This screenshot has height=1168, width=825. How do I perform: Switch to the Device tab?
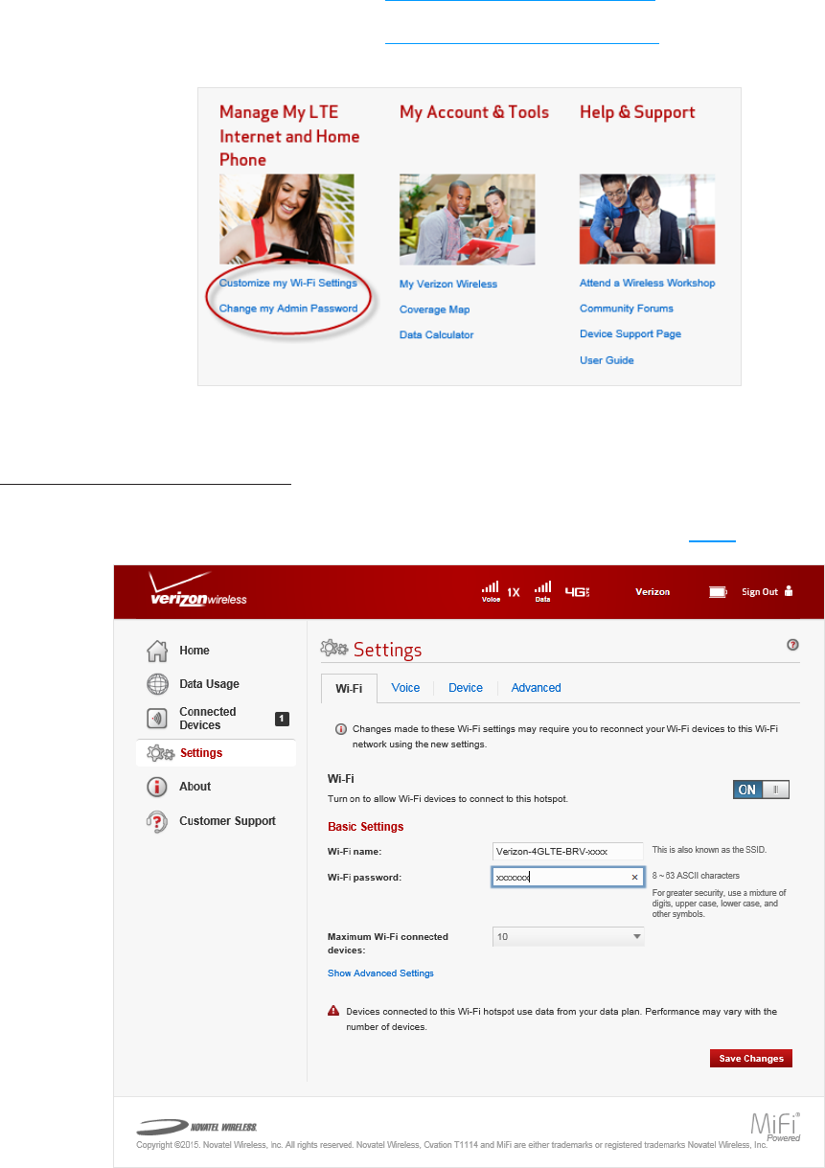(x=466, y=688)
